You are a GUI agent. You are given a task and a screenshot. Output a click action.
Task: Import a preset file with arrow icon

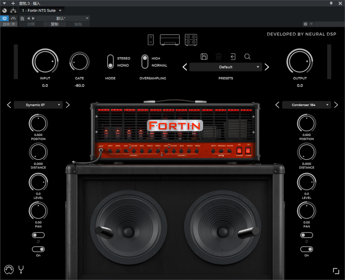tap(233, 57)
